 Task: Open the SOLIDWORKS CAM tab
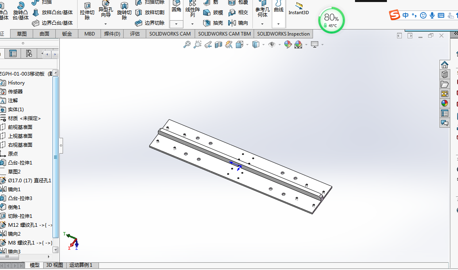[x=170, y=34]
